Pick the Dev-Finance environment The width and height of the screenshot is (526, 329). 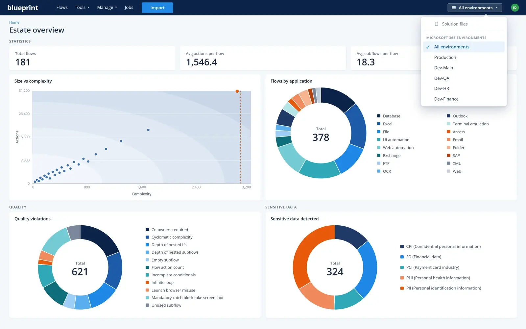coord(464,99)
